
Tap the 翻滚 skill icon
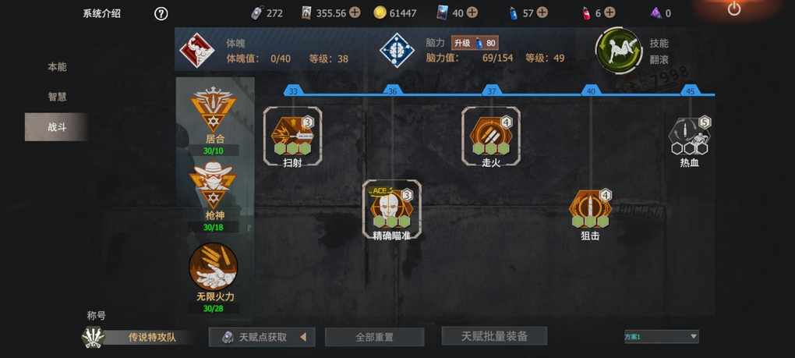[x=618, y=51]
